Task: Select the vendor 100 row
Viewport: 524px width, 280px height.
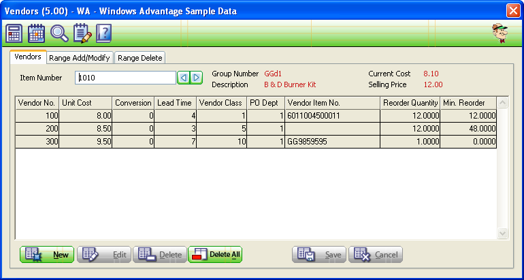Action: tap(38, 116)
